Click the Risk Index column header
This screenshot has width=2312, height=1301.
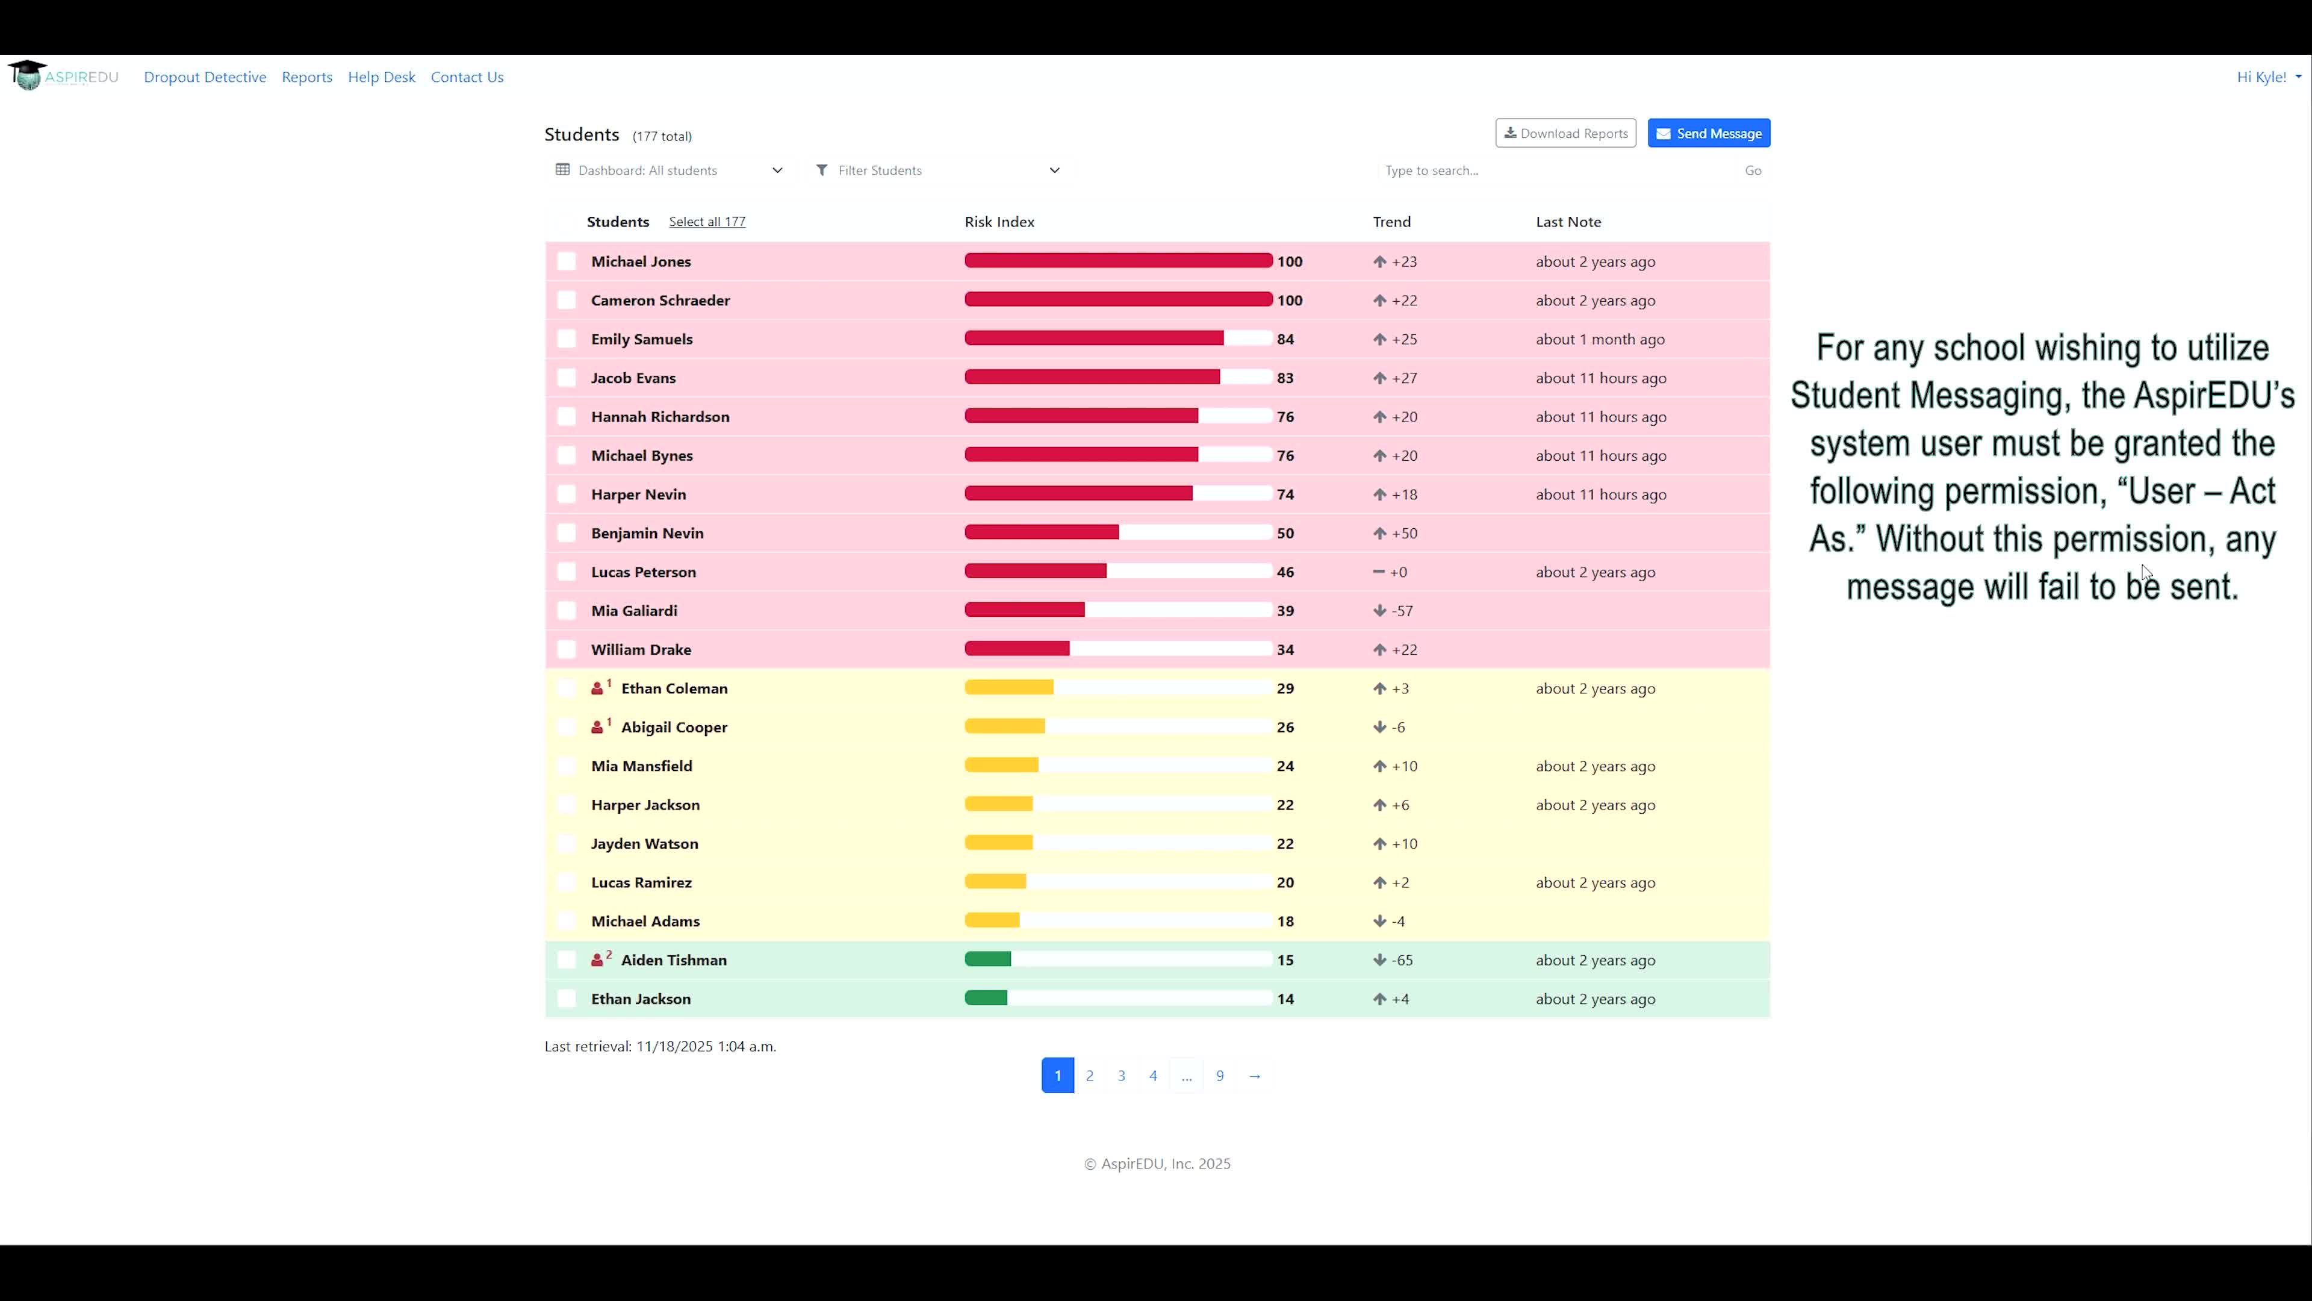[x=999, y=222]
